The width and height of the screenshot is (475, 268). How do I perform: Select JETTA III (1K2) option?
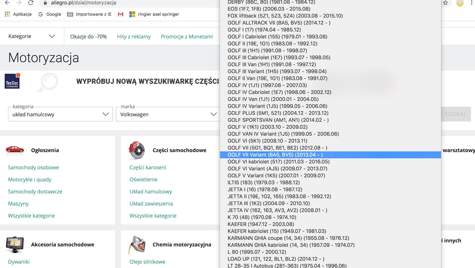[330, 203]
